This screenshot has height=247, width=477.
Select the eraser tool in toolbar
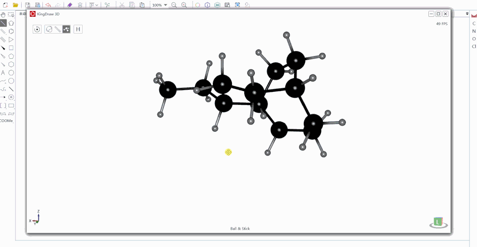[69, 5]
